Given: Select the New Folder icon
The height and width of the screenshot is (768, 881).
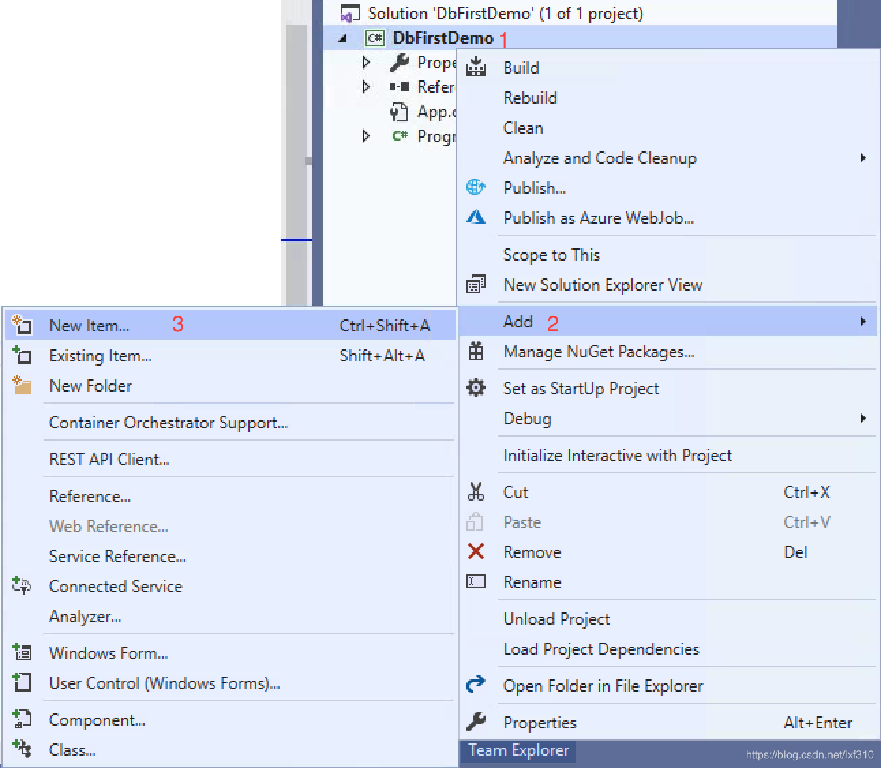Looking at the screenshot, I should point(21,385).
